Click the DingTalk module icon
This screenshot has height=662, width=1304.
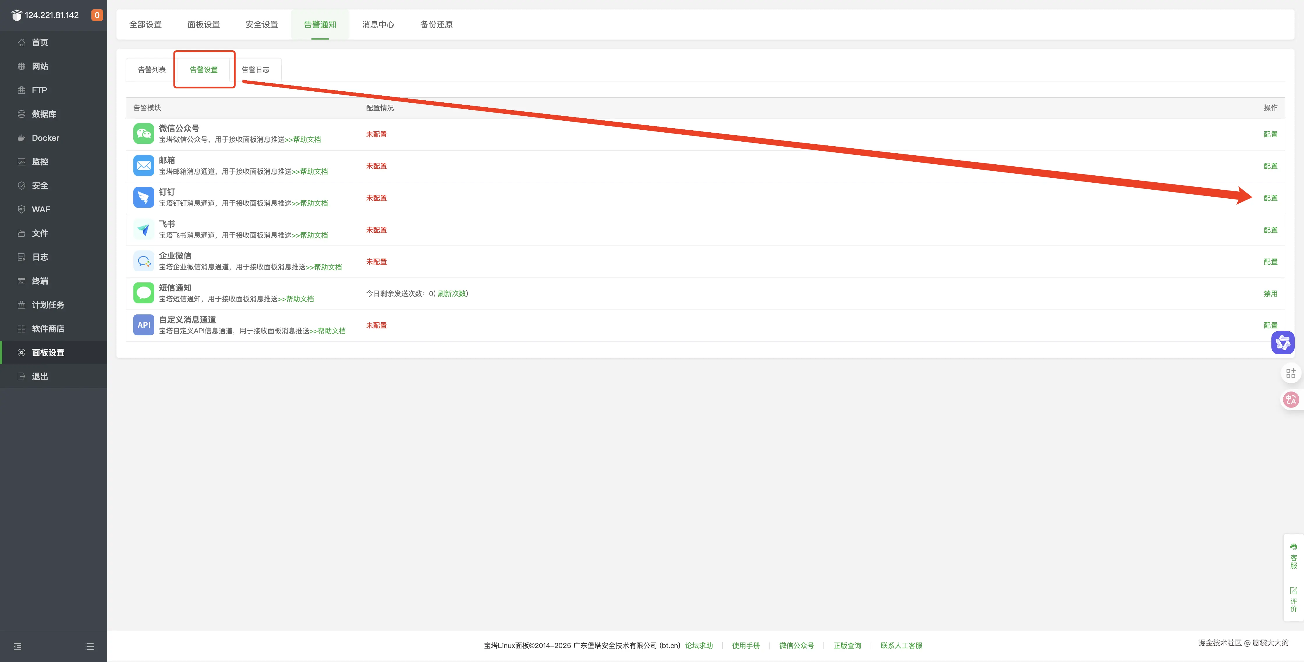(x=143, y=197)
